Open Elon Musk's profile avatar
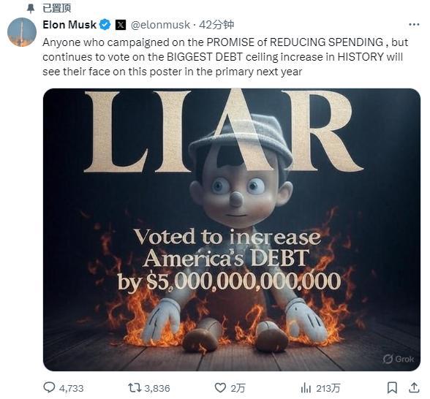430x399 pixels. [x=22, y=32]
